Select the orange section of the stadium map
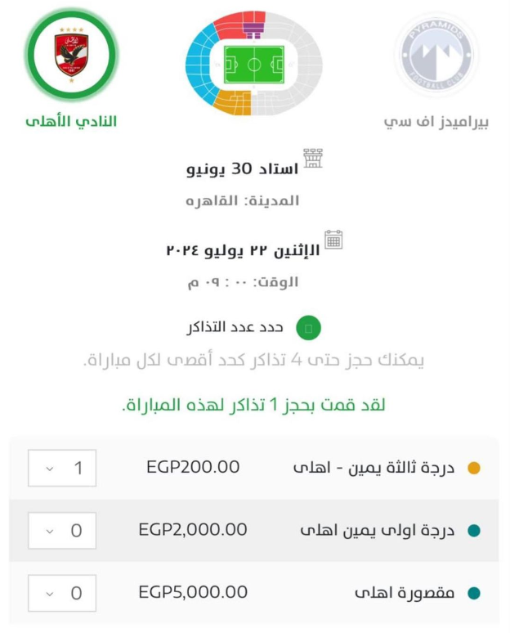The height and width of the screenshot is (633, 510). tap(231, 103)
